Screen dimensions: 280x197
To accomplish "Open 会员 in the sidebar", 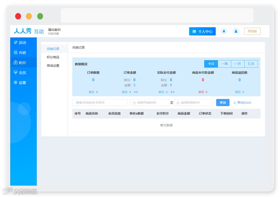I will 23,73.
